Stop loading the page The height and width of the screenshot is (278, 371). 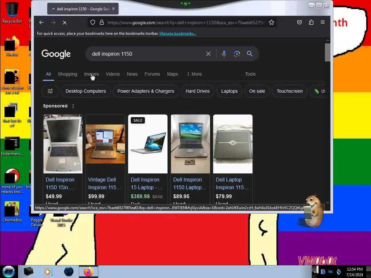tap(64, 23)
